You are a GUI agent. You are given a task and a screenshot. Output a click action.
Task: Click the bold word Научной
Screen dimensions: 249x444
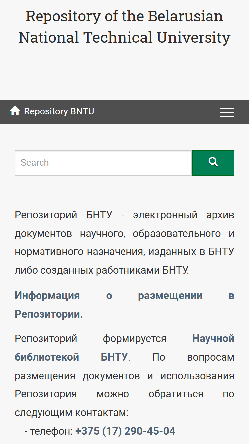point(213,339)
